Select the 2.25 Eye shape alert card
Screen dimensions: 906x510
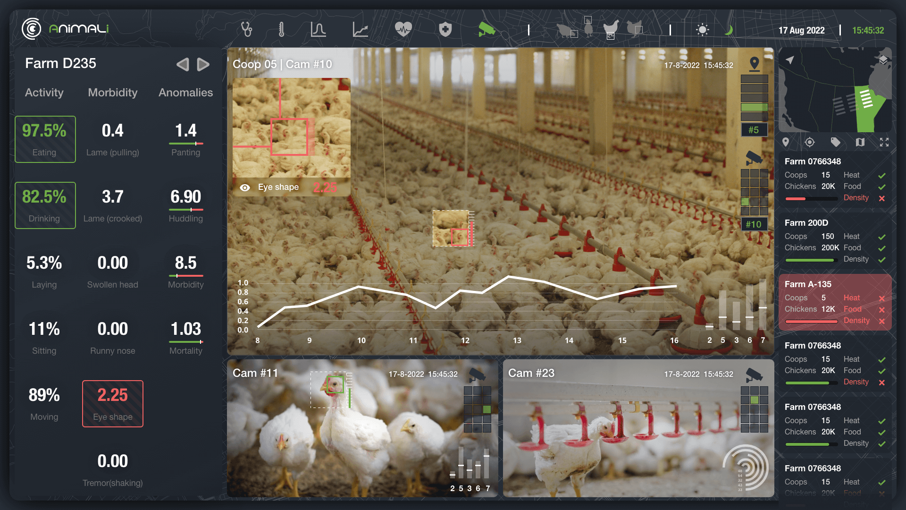(113, 404)
